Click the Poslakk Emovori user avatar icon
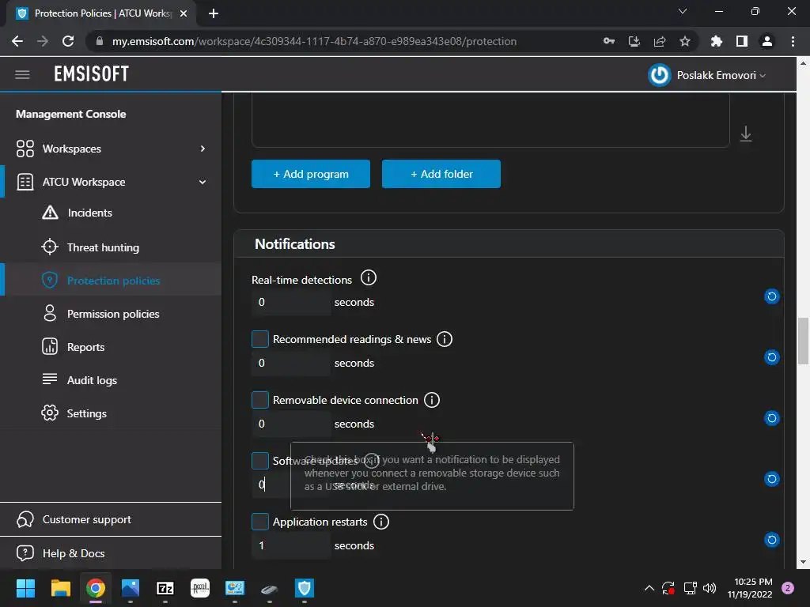This screenshot has height=607, width=810. point(659,75)
